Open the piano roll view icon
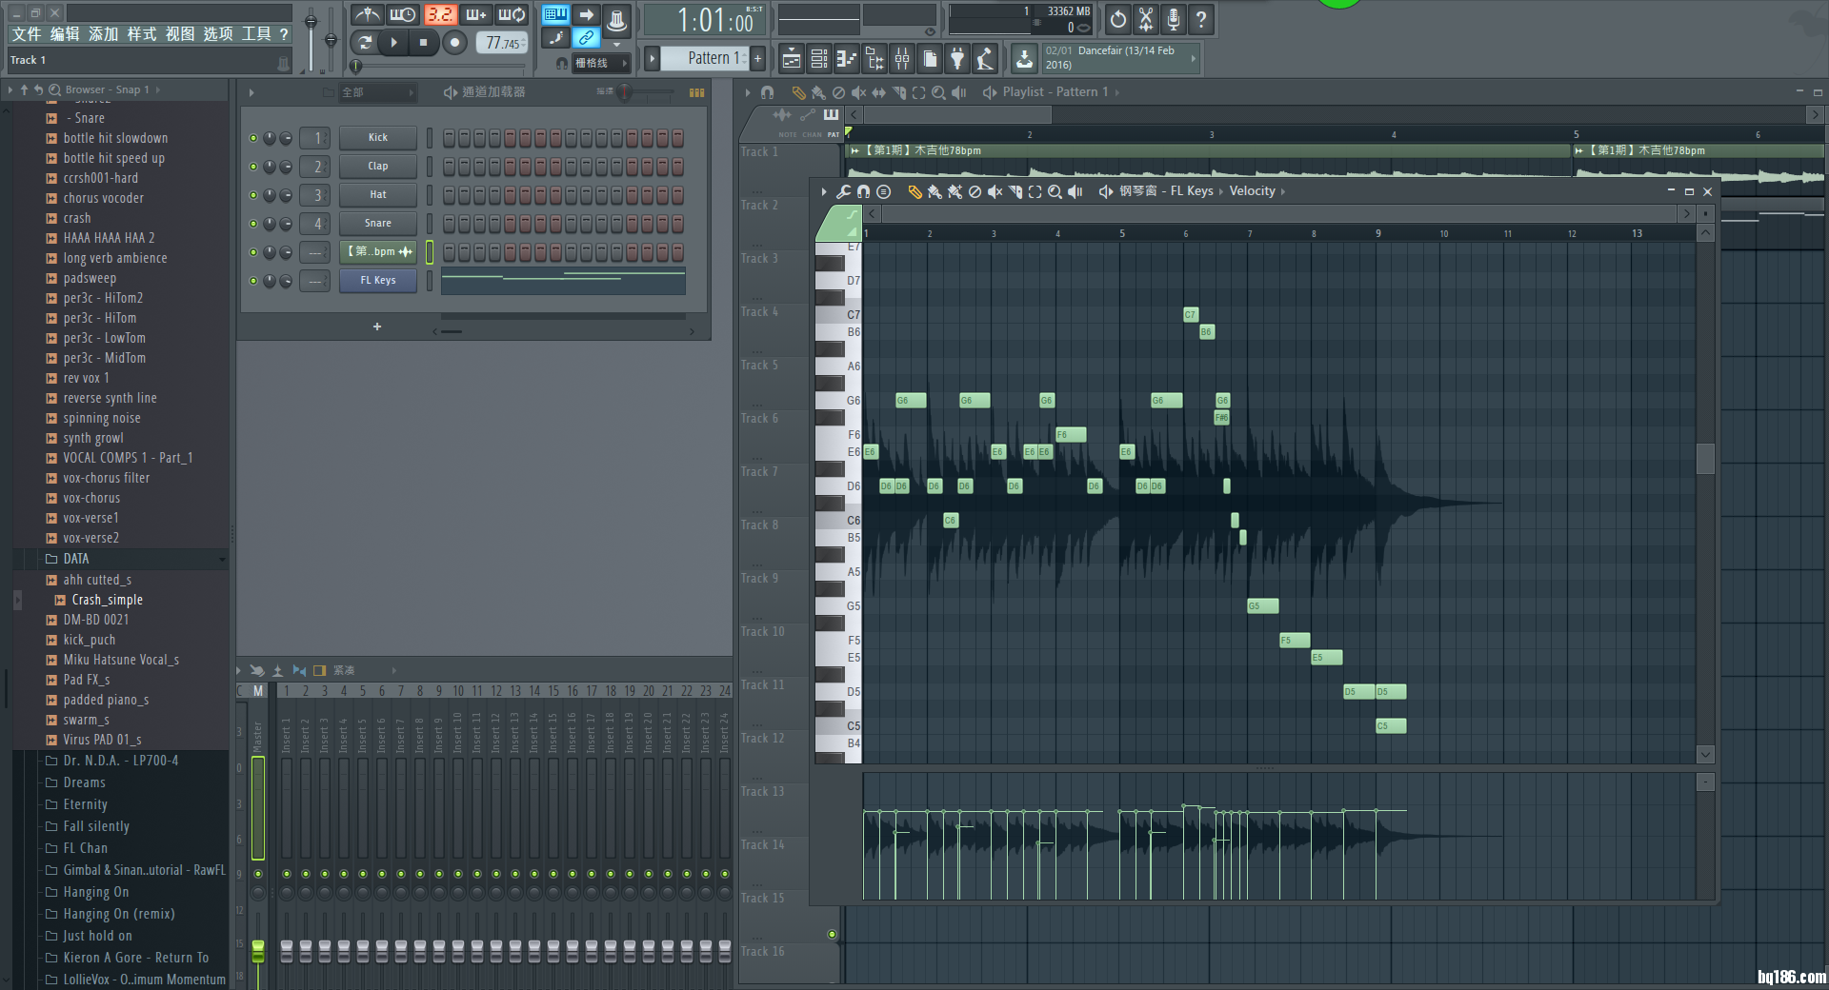 point(846,59)
